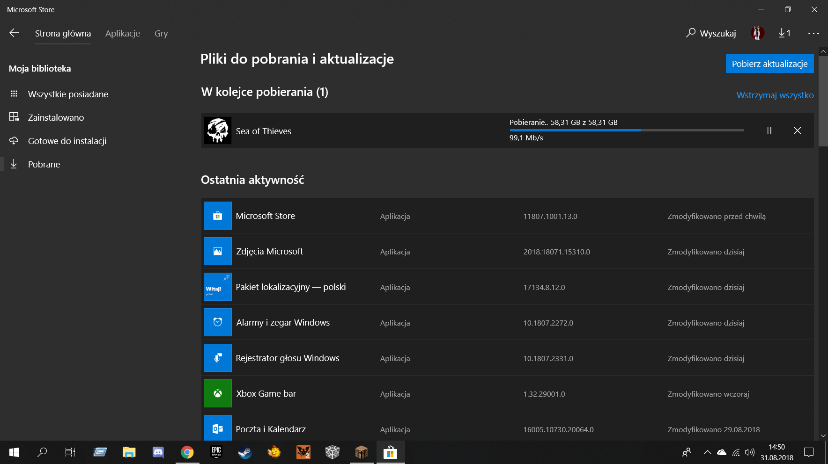Open downloads indicator showing 1
The image size is (828, 464).
[784, 33]
